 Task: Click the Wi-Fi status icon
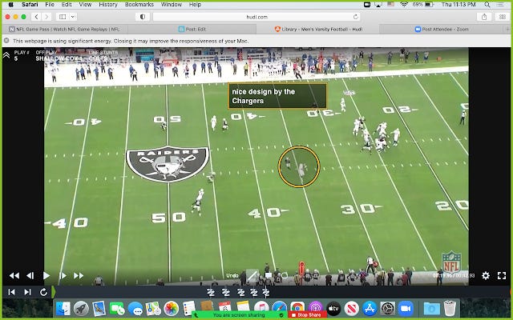point(404,5)
